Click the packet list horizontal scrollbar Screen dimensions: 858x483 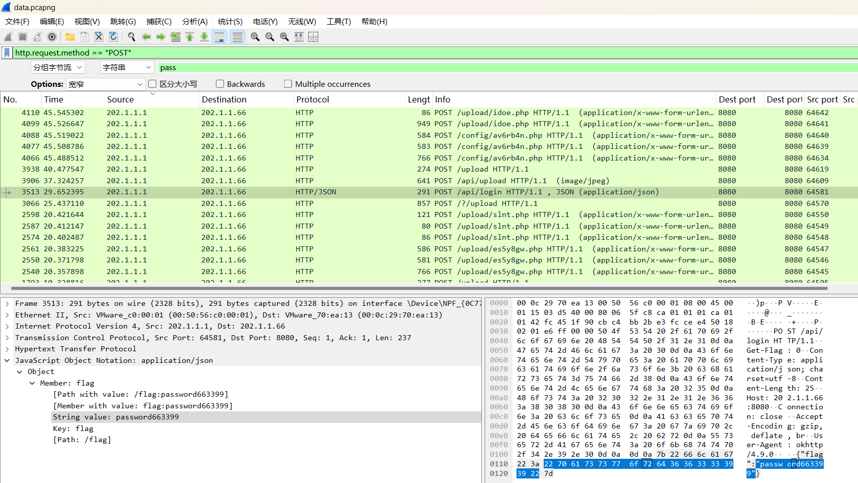tap(419, 289)
